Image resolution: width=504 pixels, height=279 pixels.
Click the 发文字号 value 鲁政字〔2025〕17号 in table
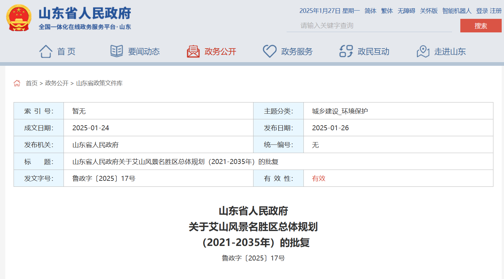(104, 179)
